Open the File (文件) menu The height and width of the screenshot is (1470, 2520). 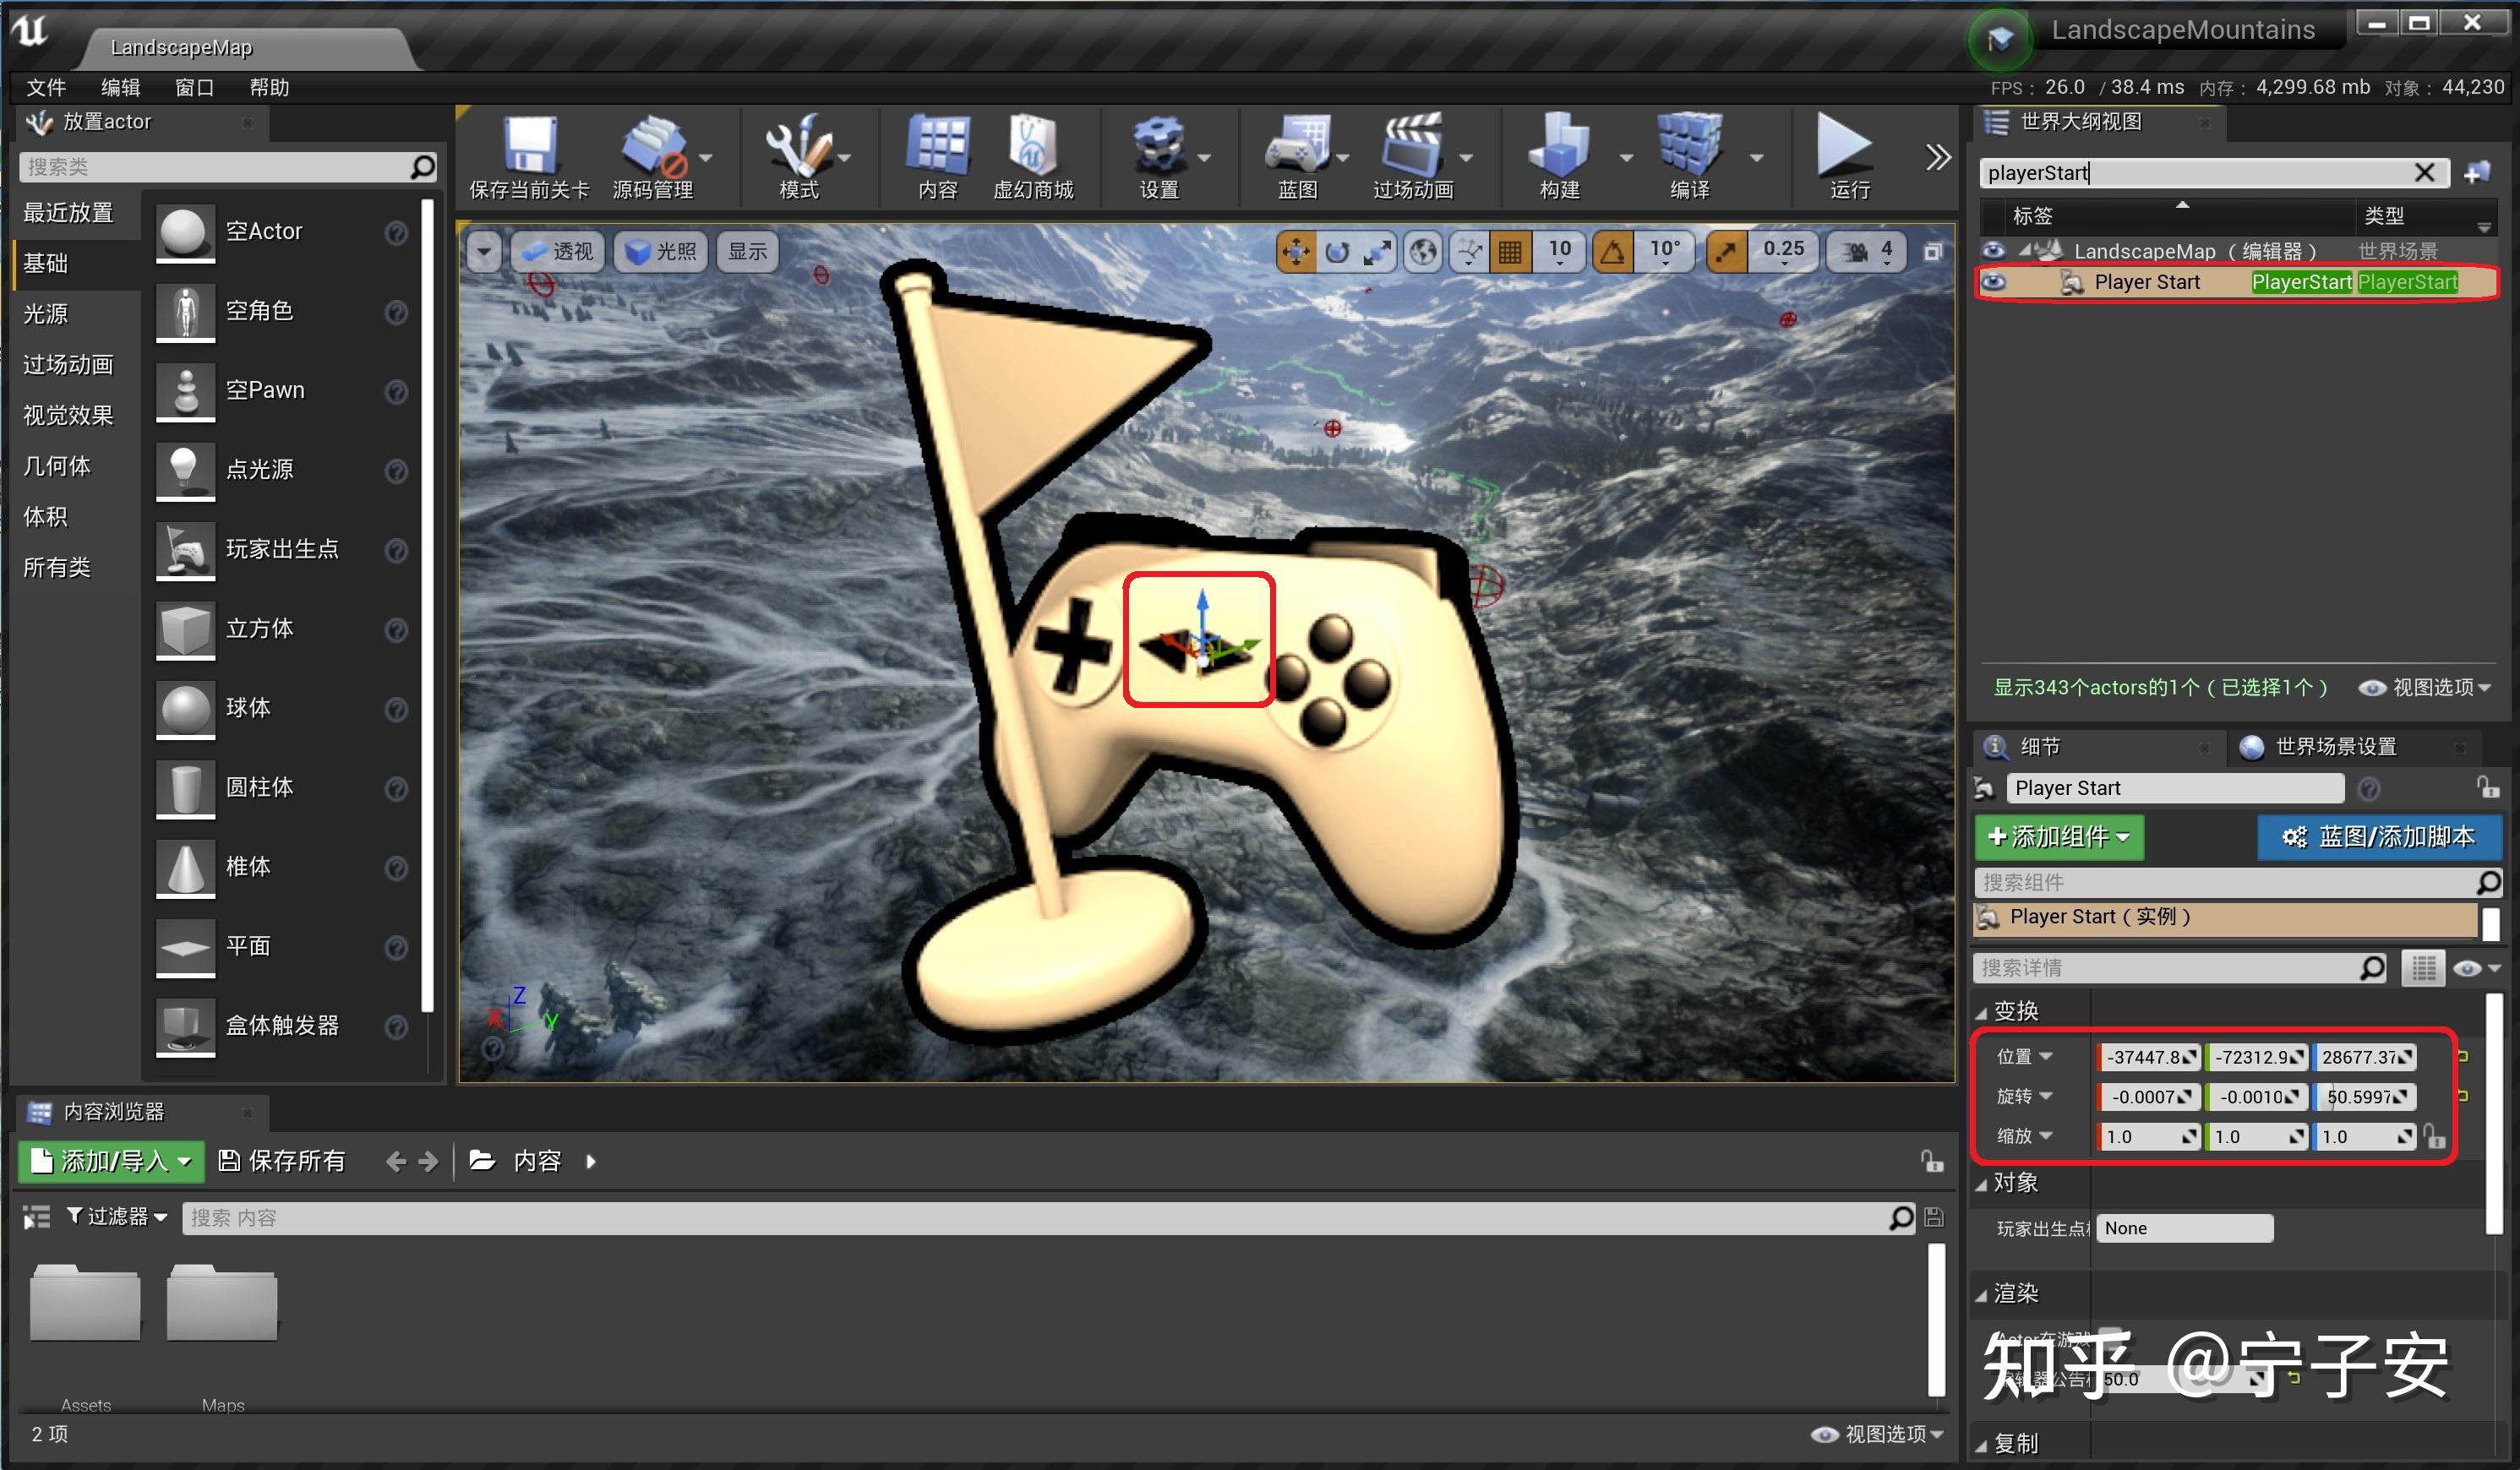click(x=46, y=88)
